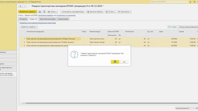198x111 pixels.
Task: Switch to the 'Транспортный раздел' tab
Action: 48,19
